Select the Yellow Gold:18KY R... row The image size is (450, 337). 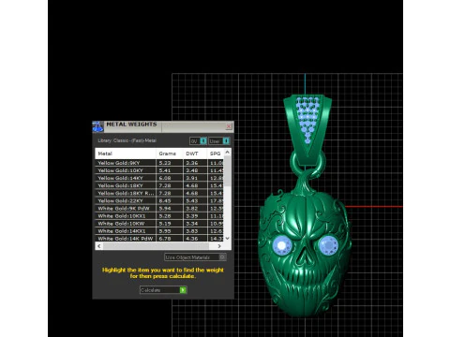click(x=159, y=193)
